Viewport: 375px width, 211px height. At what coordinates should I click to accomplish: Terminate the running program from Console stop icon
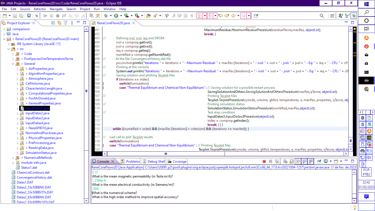pos(264,161)
